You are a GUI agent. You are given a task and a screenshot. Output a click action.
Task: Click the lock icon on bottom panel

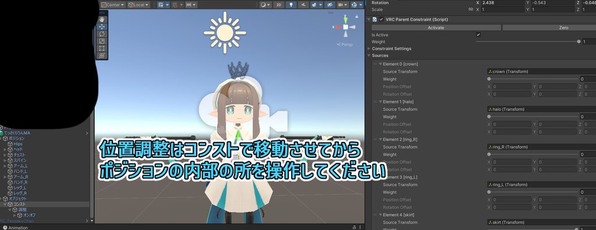coord(354,227)
